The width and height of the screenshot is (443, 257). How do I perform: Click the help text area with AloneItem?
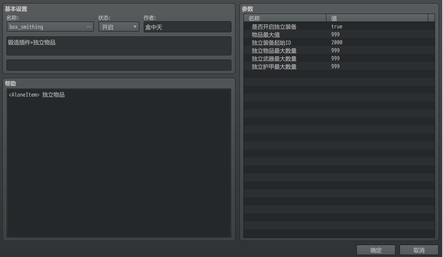click(x=119, y=163)
